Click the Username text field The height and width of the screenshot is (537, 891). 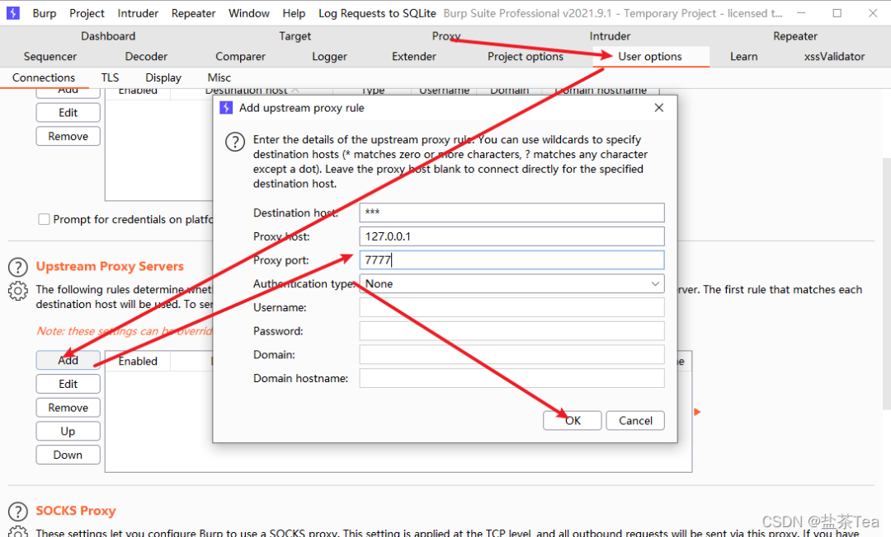coord(511,308)
